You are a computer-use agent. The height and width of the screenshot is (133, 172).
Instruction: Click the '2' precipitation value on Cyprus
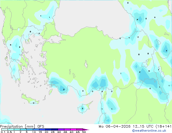tap(82, 108)
